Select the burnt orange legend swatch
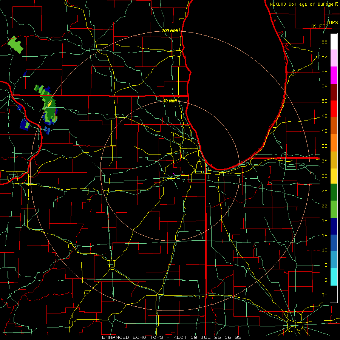 coord(334,126)
